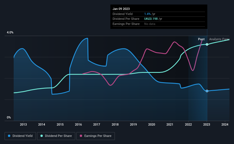The height and width of the screenshot is (144, 234).
Task: Click the pink Earnings Per Share legend dot
Action: tap(81, 136)
